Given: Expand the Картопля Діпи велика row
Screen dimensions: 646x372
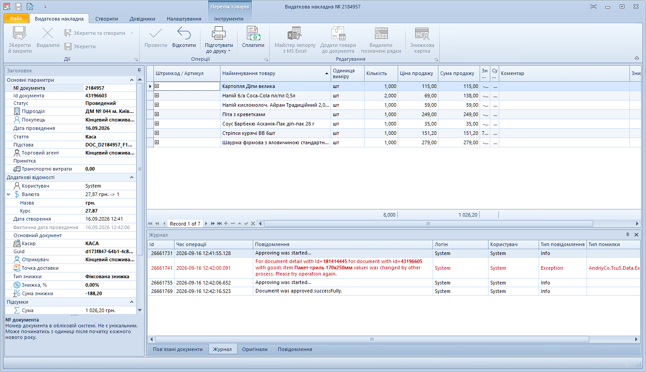Looking at the screenshot, I should (x=157, y=86).
